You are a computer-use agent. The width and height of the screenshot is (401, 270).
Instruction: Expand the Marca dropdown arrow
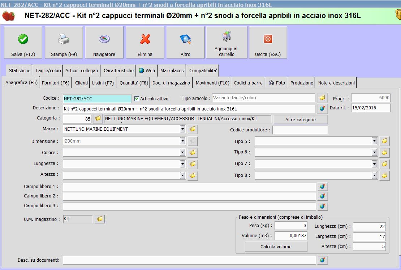[182, 129]
